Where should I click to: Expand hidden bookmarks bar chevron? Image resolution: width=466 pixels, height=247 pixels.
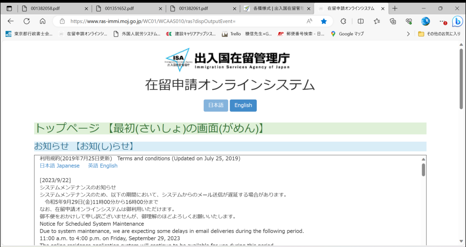408,34
